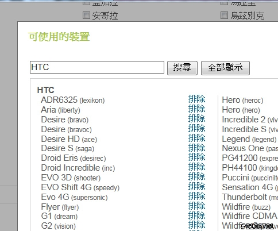Select the Sensation 4G device text

coord(250,187)
